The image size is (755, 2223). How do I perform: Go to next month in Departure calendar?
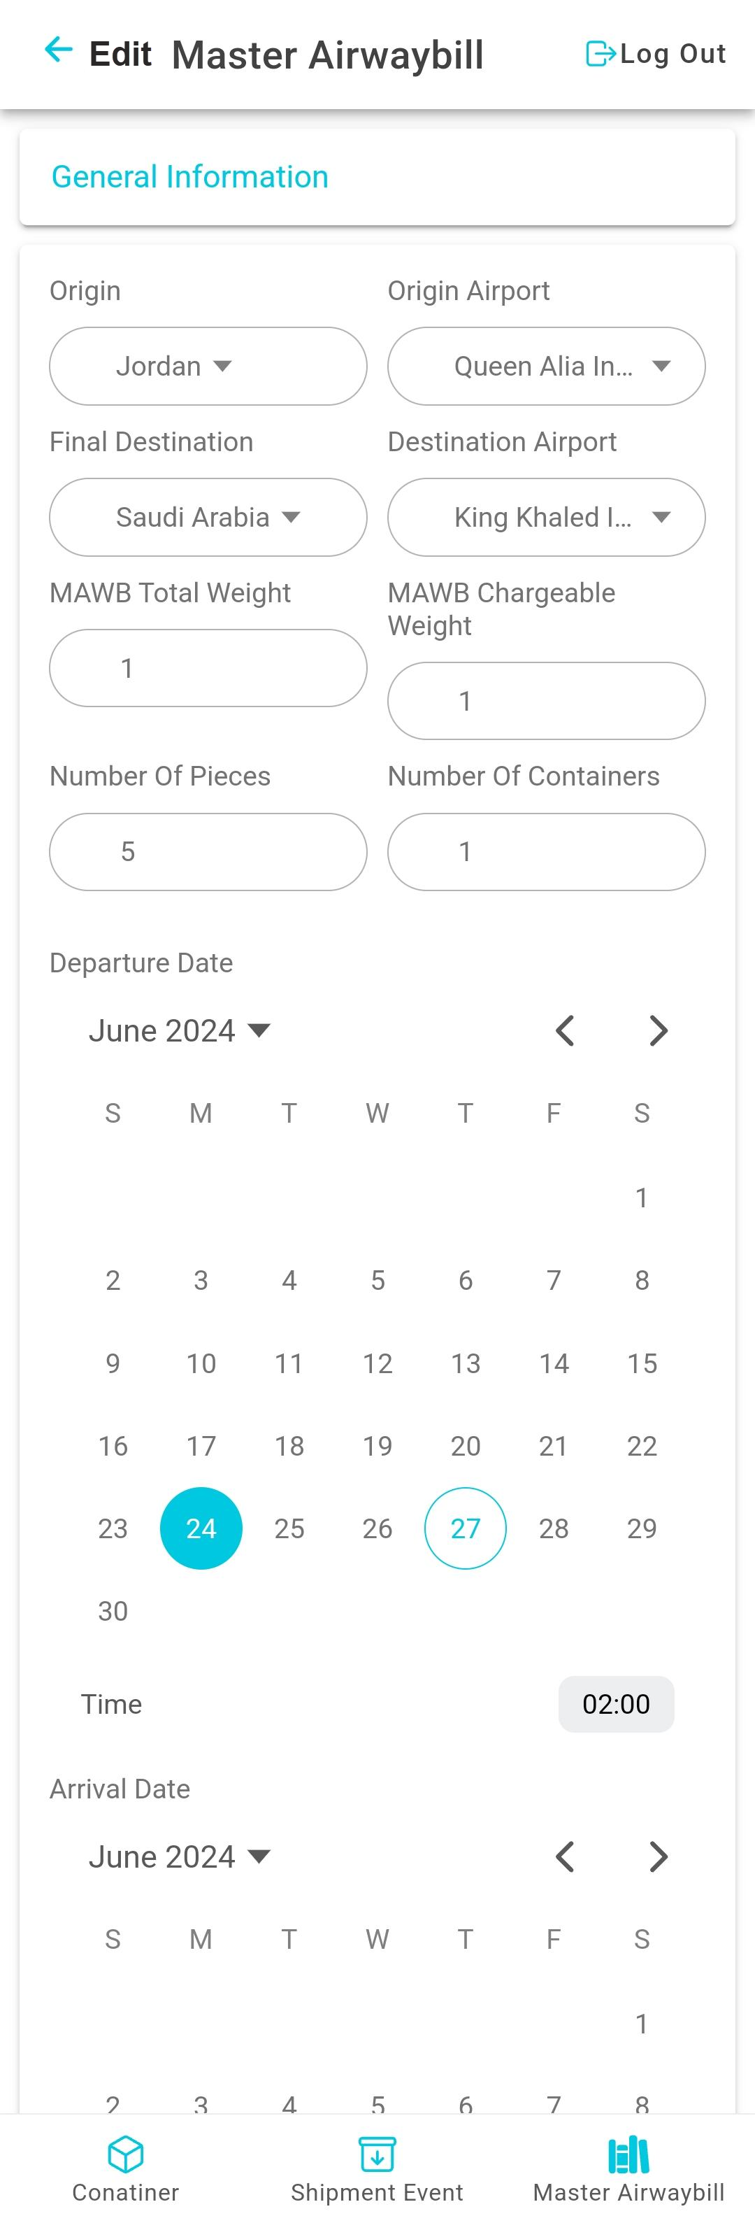coord(659,1030)
